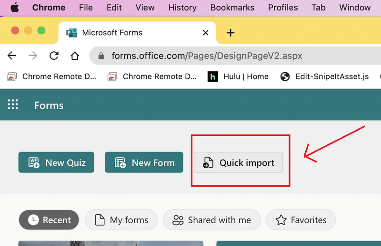Open the Bookmarks menu
381x246 pixels.
(x=232, y=8)
